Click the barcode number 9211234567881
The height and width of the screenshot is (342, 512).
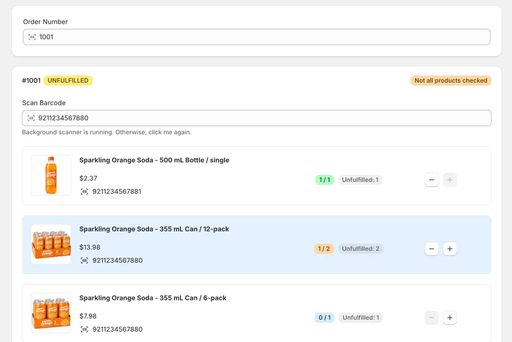(117, 192)
